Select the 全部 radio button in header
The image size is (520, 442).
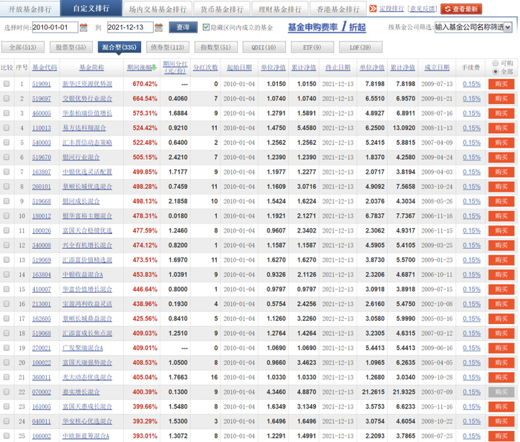pos(495,71)
